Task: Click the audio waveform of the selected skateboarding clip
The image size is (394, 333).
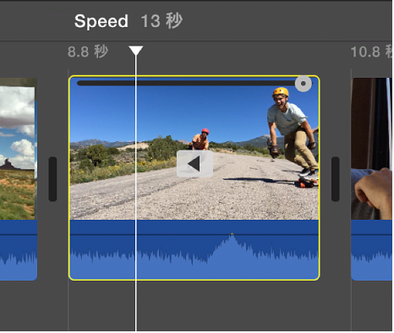Action: [x=194, y=250]
